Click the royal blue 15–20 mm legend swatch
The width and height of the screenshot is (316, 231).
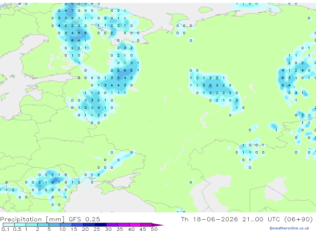click(x=78, y=225)
